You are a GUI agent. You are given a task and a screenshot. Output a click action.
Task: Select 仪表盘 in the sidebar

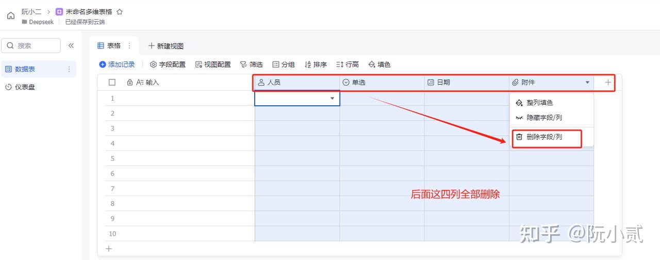coord(39,87)
